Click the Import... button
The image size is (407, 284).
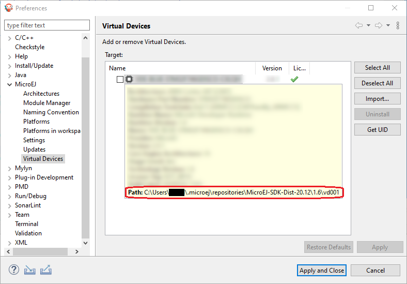tap(377, 99)
